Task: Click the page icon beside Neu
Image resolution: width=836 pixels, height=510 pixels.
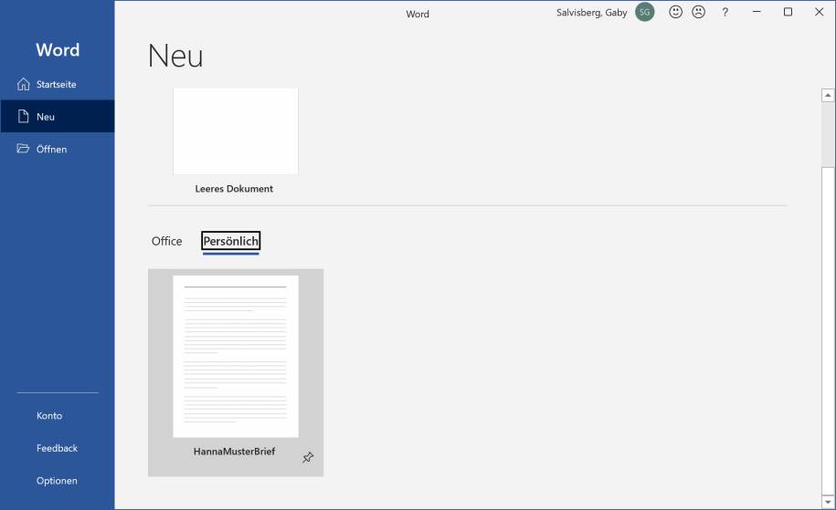Action: (24, 117)
